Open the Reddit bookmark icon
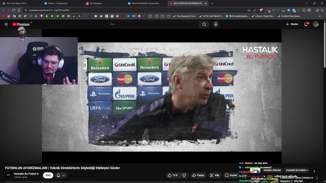 (x=101, y=16)
